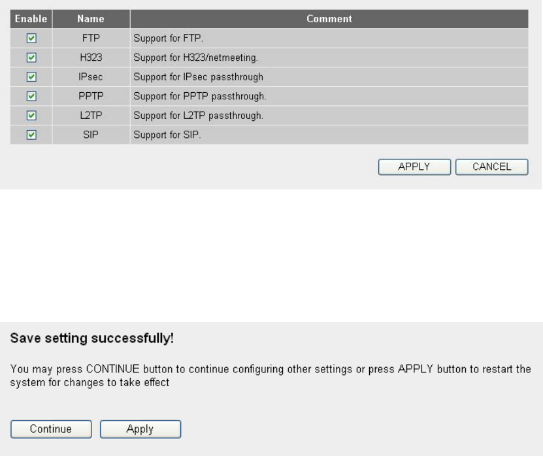543x456 pixels.
Task: Select the FTP name cell
Action: point(91,38)
